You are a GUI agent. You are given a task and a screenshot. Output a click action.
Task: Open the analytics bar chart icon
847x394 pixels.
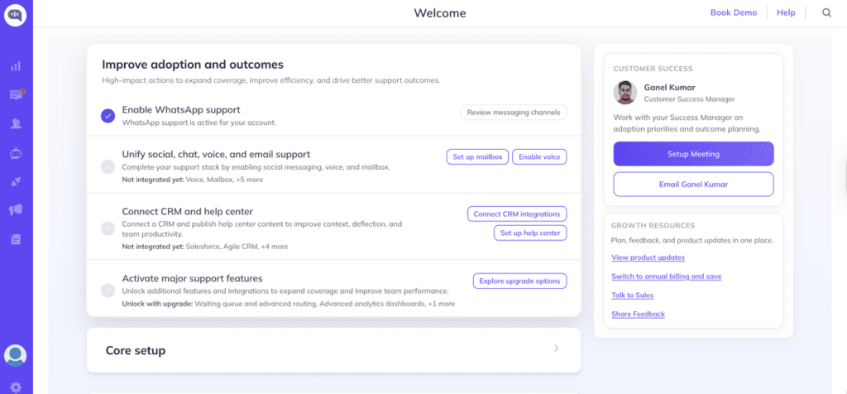coord(16,66)
